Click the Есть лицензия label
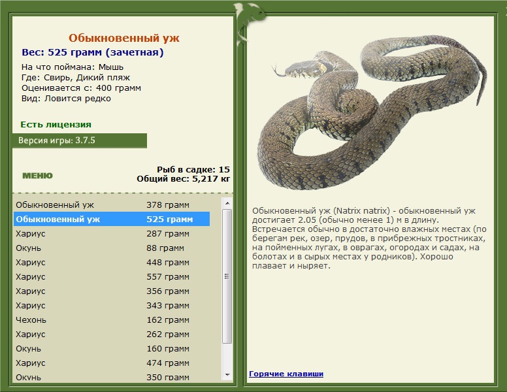Screen dimensions: 507x392 pos(56,125)
